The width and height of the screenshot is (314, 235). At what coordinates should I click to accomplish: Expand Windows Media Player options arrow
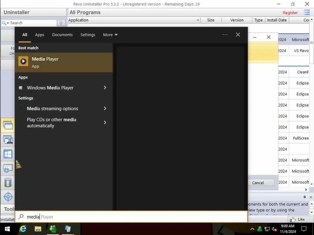point(105,88)
